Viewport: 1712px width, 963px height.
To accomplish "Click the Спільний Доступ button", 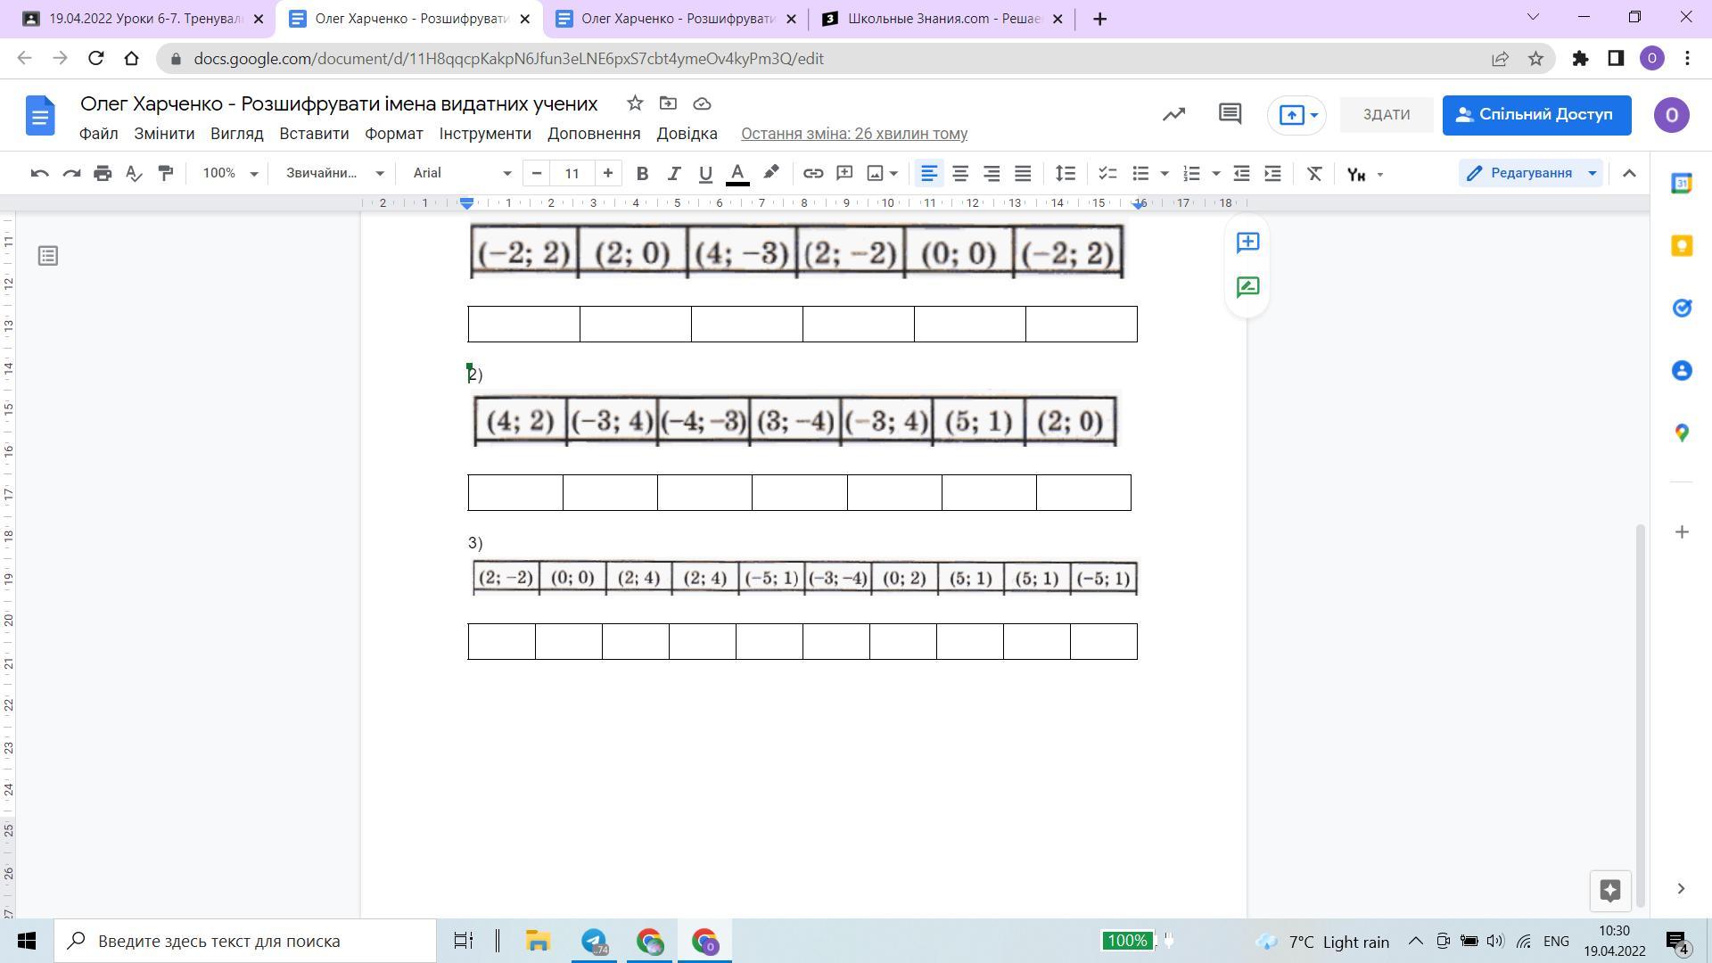I will point(1536,115).
